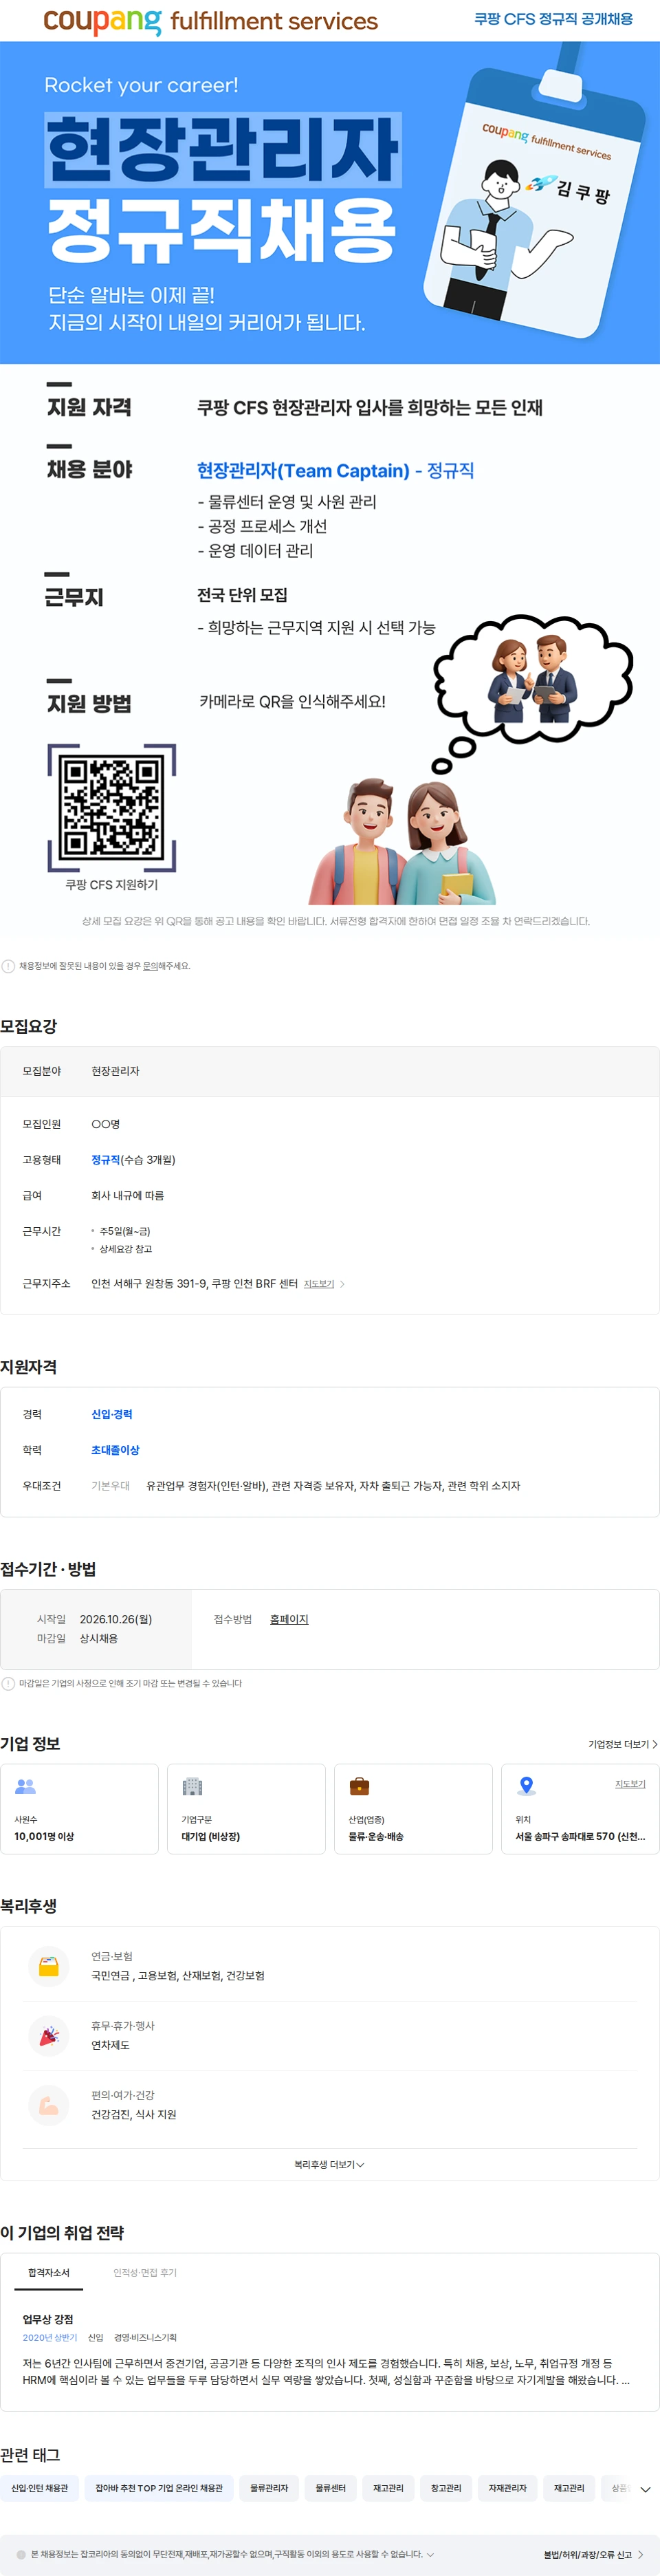The height and width of the screenshot is (2576, 660).
Task: Open 기업정보 더보기
Action: [x=622, y=1744]
